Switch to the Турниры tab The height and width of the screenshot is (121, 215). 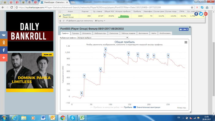pyautogui.click(x=76, y=33)
